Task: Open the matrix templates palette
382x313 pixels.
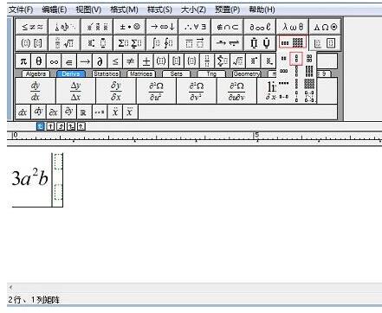Action: 292,43
